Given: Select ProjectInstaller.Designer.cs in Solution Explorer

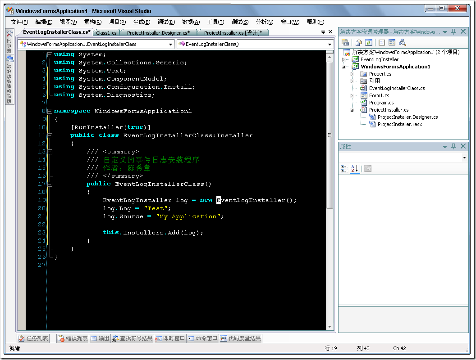Looking at the screenshot, I should [407, 117].
